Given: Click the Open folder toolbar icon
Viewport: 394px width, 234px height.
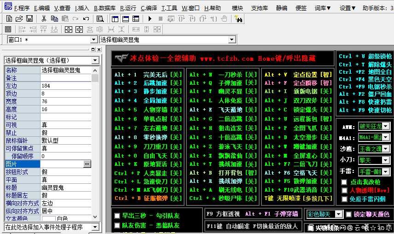Looking at the screenshot, I should click(x=19, y=18).
